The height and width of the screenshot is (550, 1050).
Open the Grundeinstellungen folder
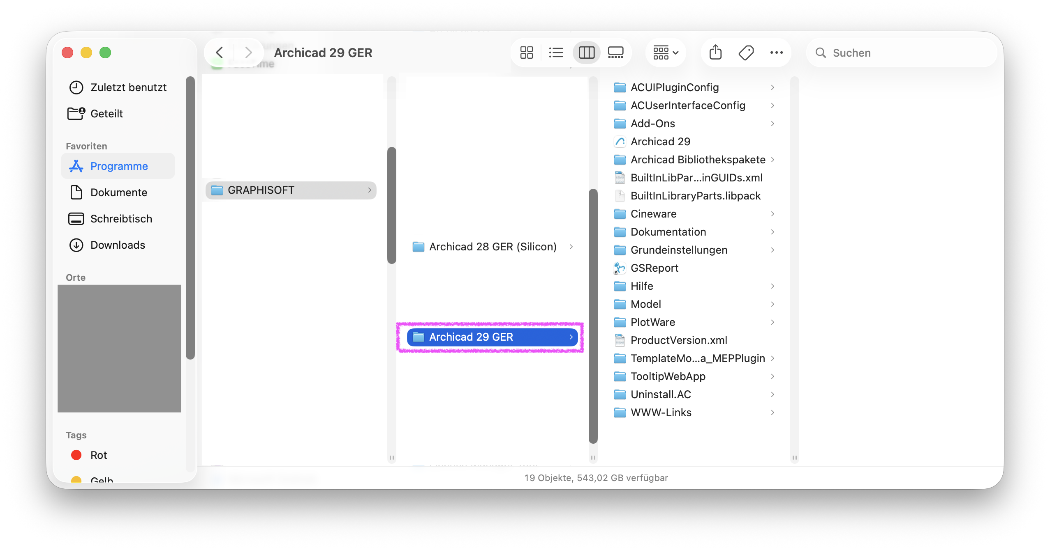(x=694, y=250)
